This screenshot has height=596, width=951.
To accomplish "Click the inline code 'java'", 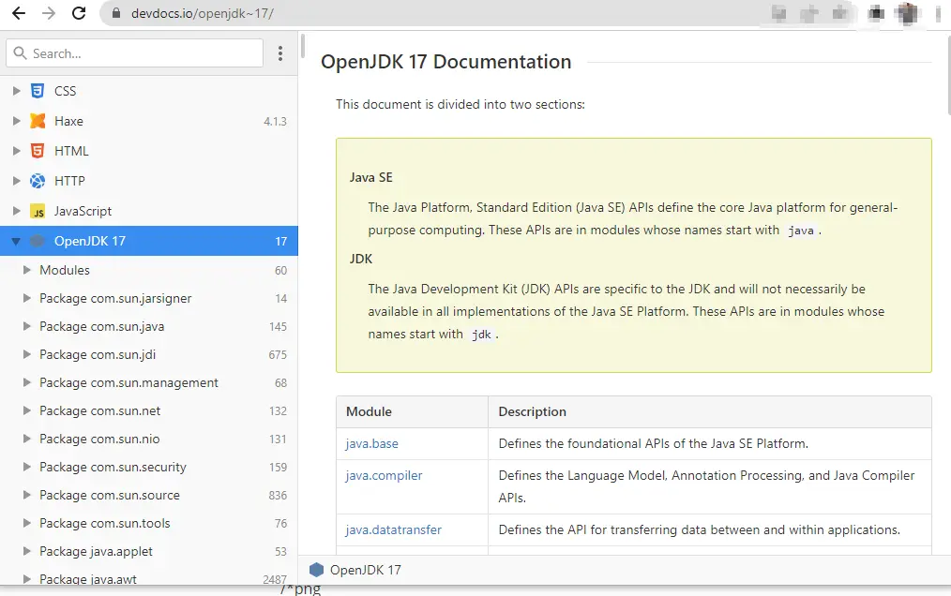I will point(801,231).
